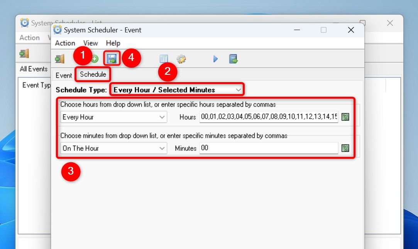Click the helper icon beside Minutes field
Viewport: 418px width, 249px height.
click(x=345, y=148)
